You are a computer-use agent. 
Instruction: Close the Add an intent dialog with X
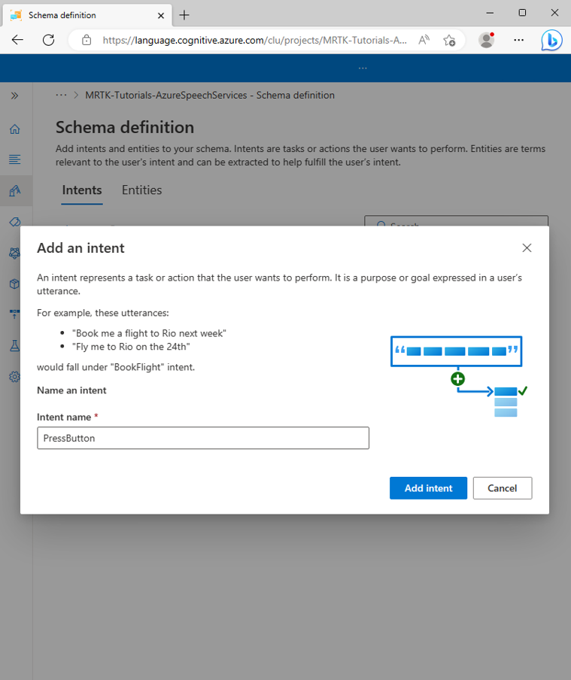[527, 247]
